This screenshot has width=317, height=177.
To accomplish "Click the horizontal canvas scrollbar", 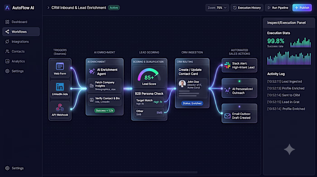I will tap(154, 172).
